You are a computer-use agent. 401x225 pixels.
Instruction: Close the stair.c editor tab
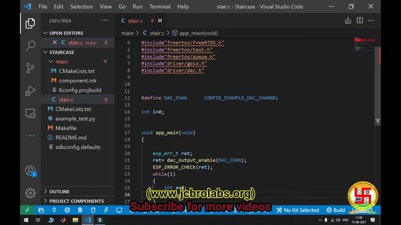[160, 21]
